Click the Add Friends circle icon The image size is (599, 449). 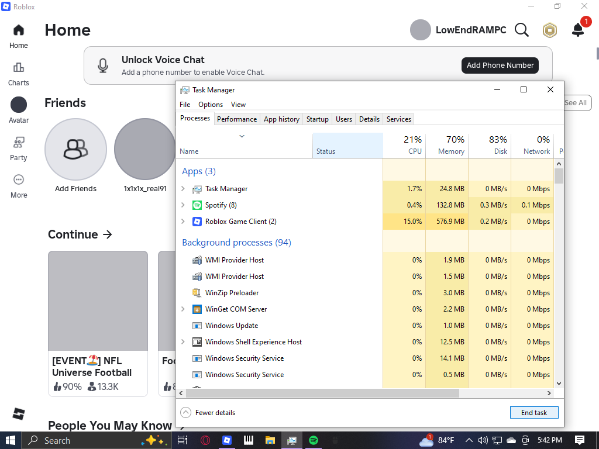(75, 149)
